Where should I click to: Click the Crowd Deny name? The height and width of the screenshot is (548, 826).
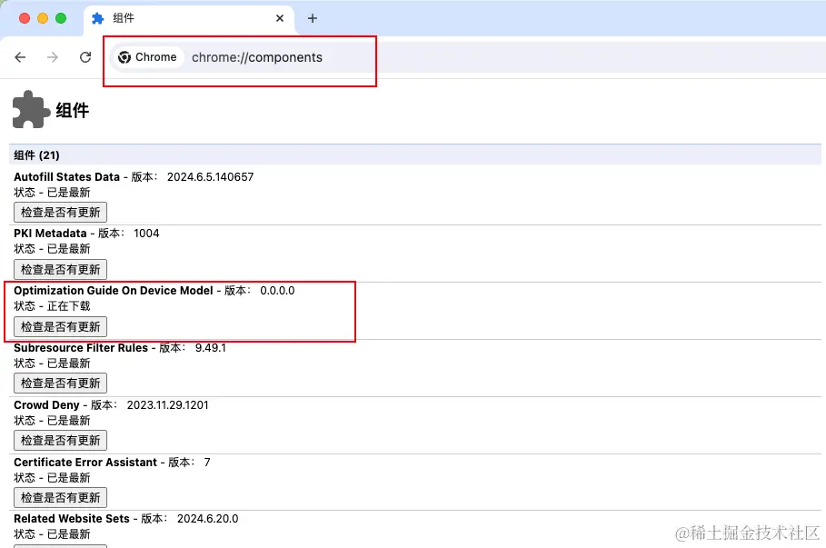46,405
